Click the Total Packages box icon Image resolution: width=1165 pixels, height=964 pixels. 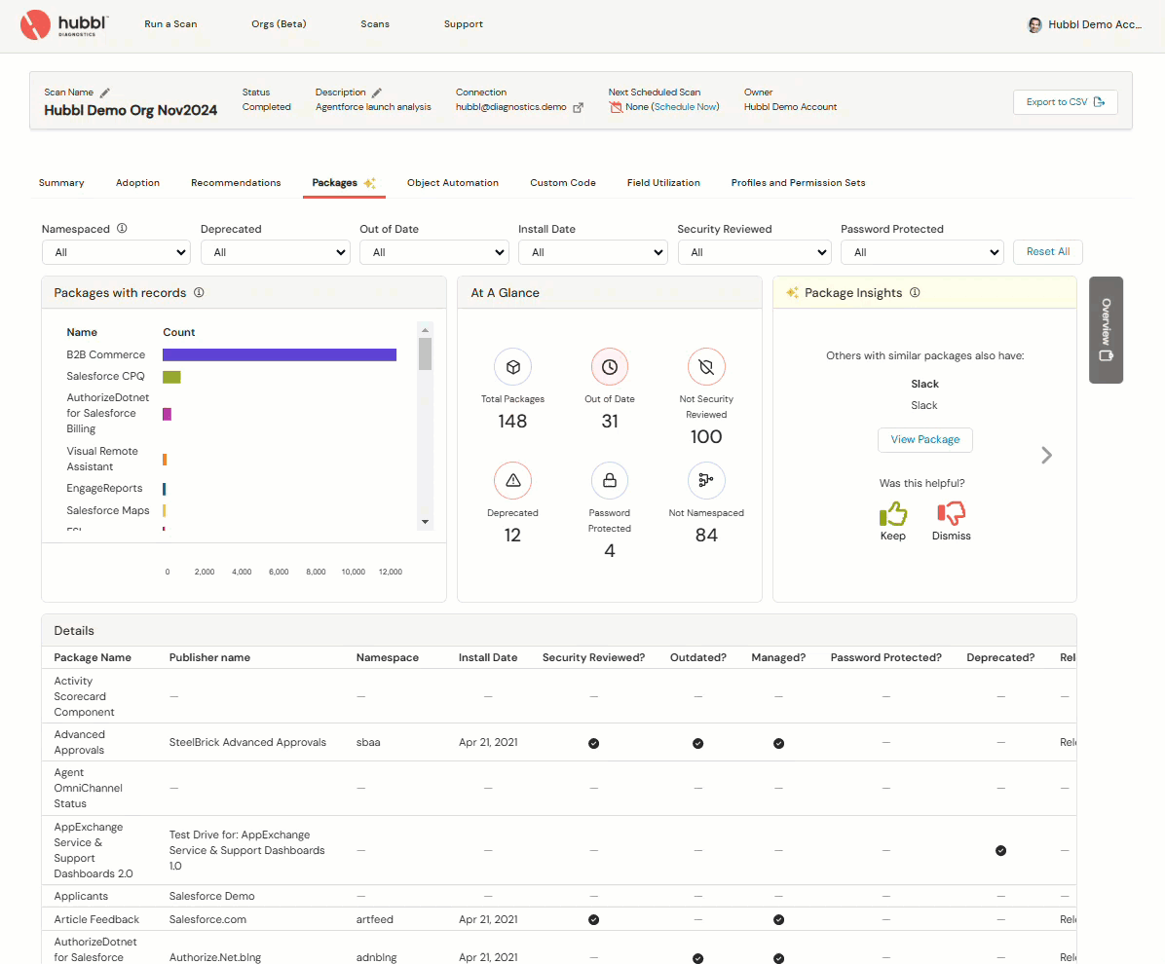point(512,367)
